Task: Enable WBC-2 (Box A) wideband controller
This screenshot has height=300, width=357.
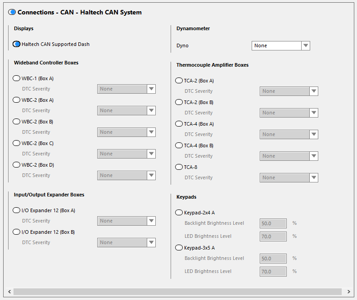Action: [16, 100]
